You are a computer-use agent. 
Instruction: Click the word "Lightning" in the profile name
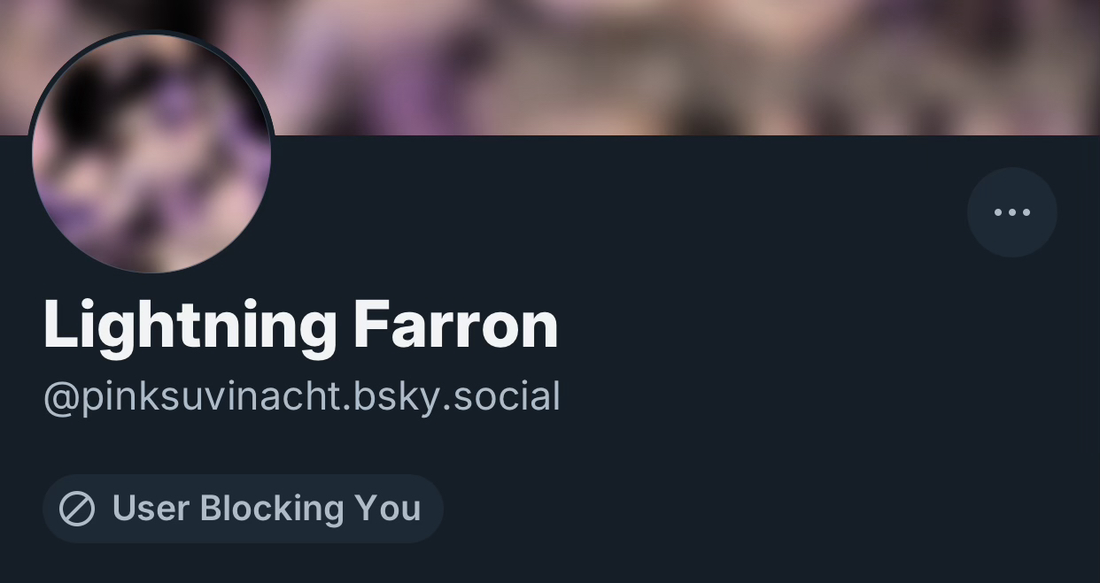click(190, 327)
